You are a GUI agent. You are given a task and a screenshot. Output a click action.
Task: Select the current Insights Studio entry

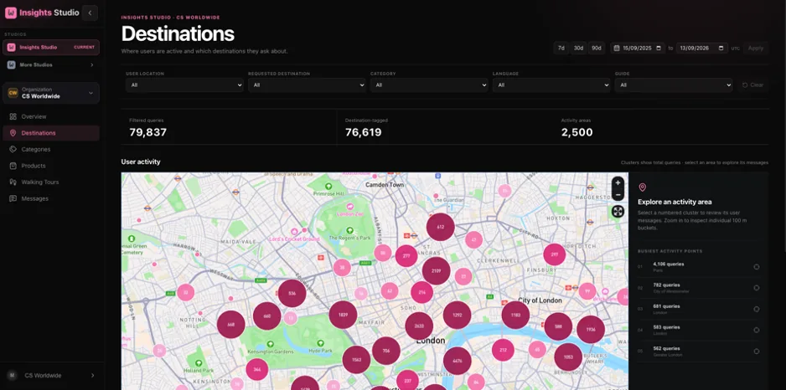[51, 48]
